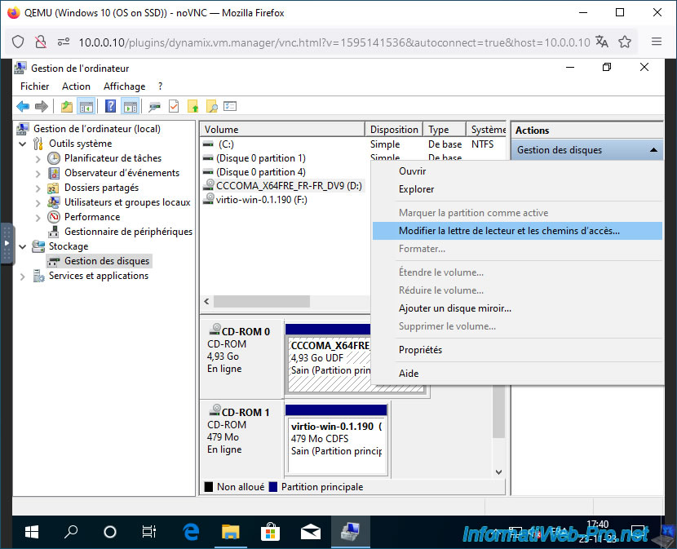Select (Disque 0 partition 1) volume row
This screenshot has width=677, height=549.
pyautogui.click(x=284, y=158)
